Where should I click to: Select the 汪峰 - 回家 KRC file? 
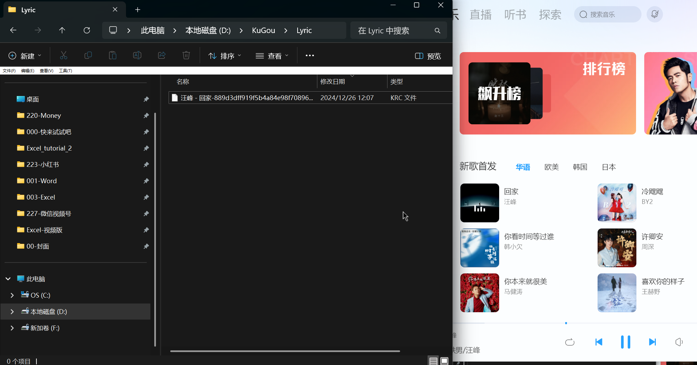pyautogui.click(x=311, y=98)
